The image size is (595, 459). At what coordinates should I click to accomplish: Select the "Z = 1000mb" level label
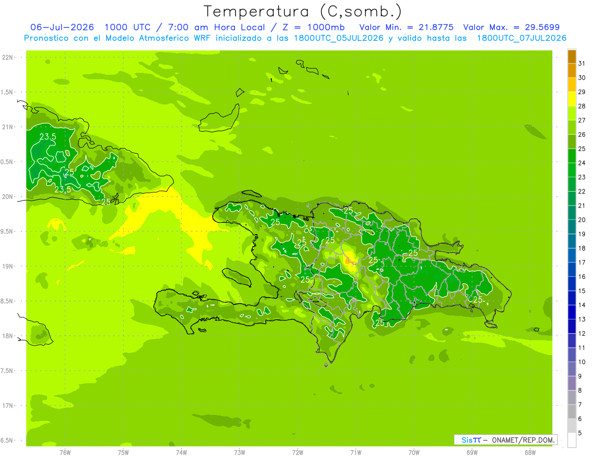[x=313, y=27]
